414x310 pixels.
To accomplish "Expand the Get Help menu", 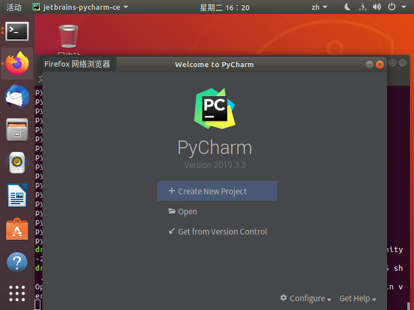I will pyautogui.click(x=358, y=298).
